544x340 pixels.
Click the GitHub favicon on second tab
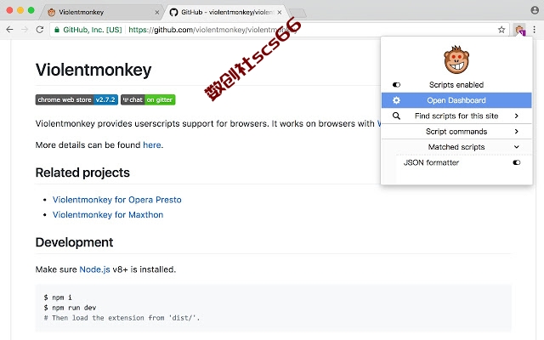173,12
